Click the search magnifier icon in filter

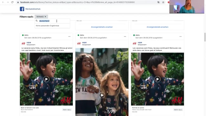tap(37, 21)
